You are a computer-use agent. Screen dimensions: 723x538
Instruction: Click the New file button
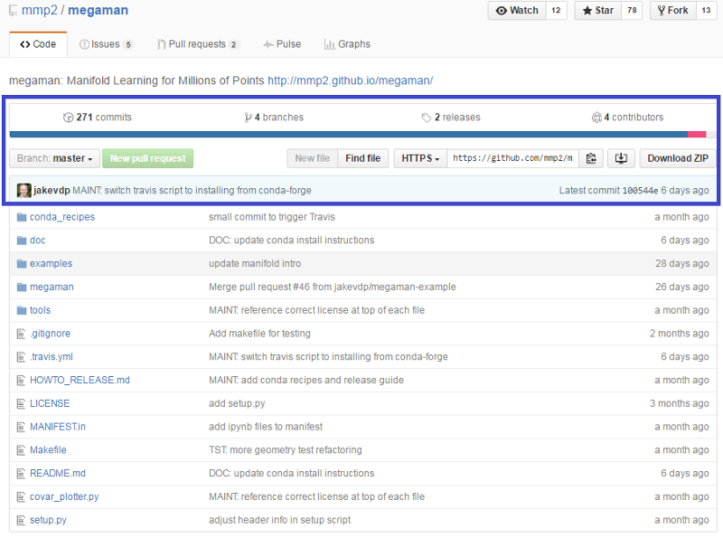pos(313,158)
